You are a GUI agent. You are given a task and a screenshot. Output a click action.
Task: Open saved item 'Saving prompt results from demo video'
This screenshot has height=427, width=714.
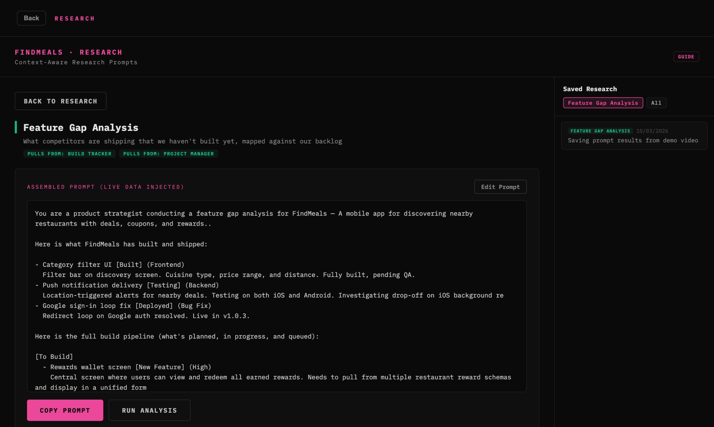tap(633, 140)
